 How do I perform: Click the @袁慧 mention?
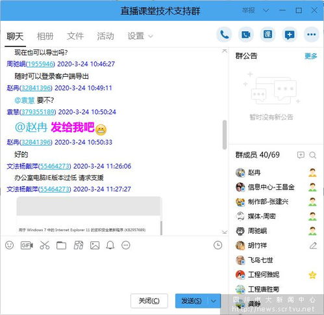pos(25,100)
